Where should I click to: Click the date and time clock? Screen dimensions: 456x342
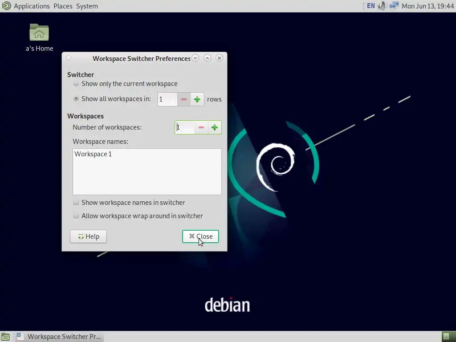(x=428, y=6)
